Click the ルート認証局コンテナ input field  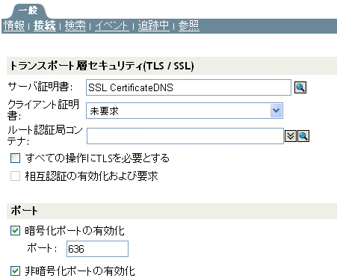[185, 136]
